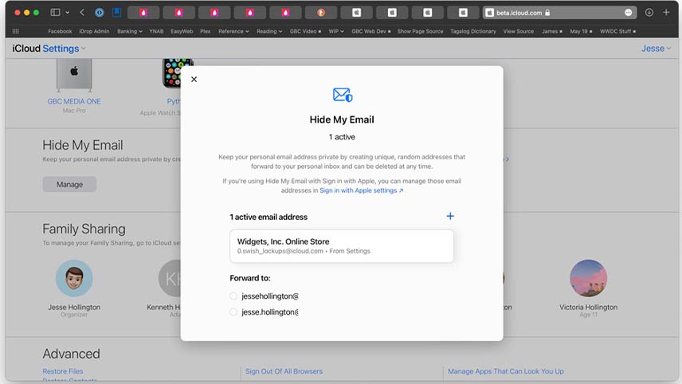The width and height of the screenshot is (682, 384).
Task: Open Sign in with Apple settings link
Action: click(362, 190)
